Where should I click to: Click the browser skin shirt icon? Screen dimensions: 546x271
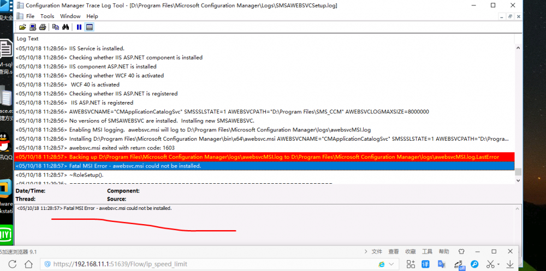point(461,251)
